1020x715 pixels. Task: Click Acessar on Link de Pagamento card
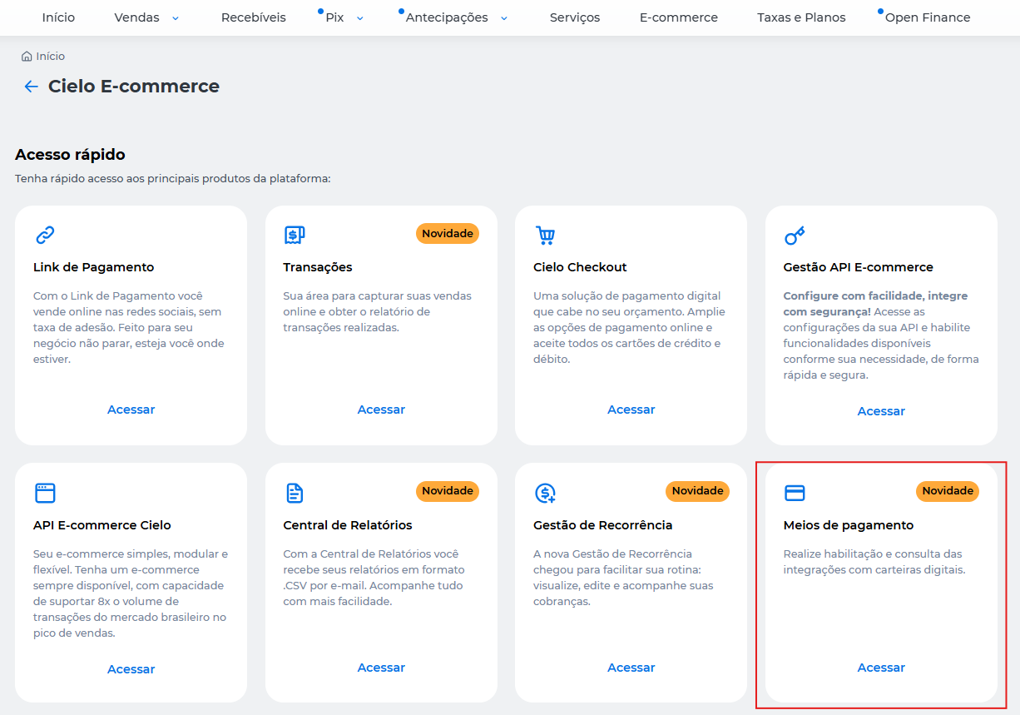(x=131, y=410)
